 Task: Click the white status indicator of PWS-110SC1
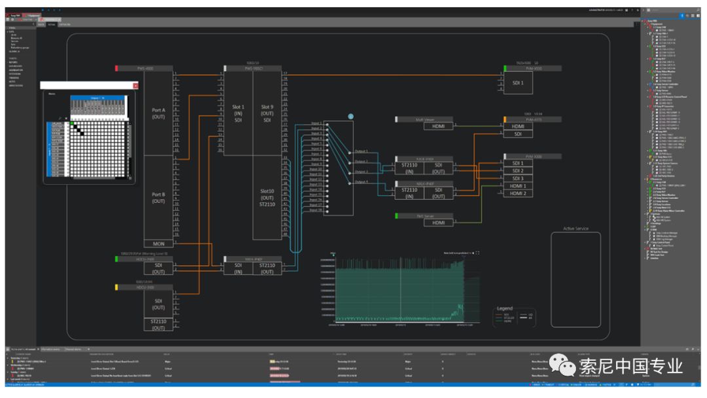tap(225, 69)
